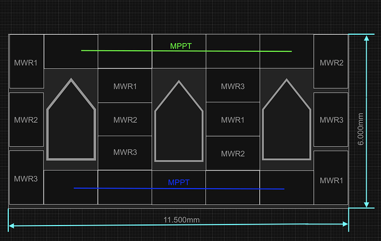The height and width of the screenshot is (241, 381).
Task: Choose MWR3 panel in the rightmost column
Action: pos(331,120)
